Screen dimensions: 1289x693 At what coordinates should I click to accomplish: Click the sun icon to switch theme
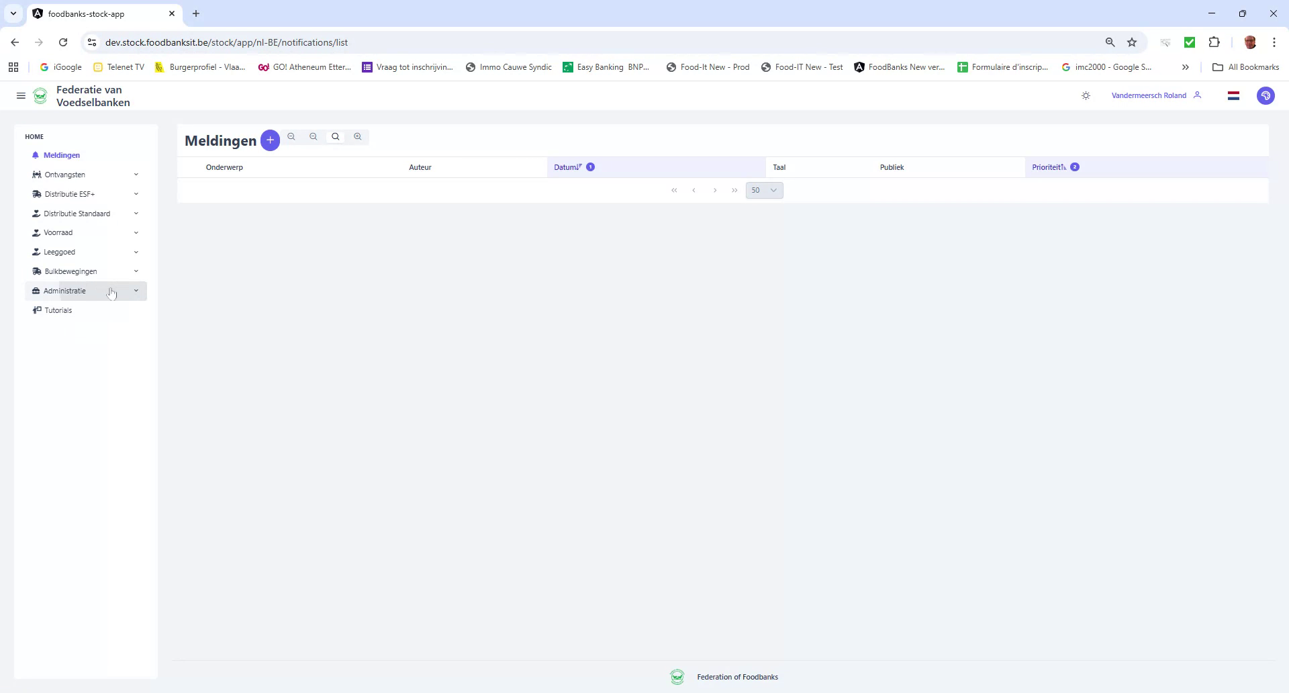coord(1086,95)
